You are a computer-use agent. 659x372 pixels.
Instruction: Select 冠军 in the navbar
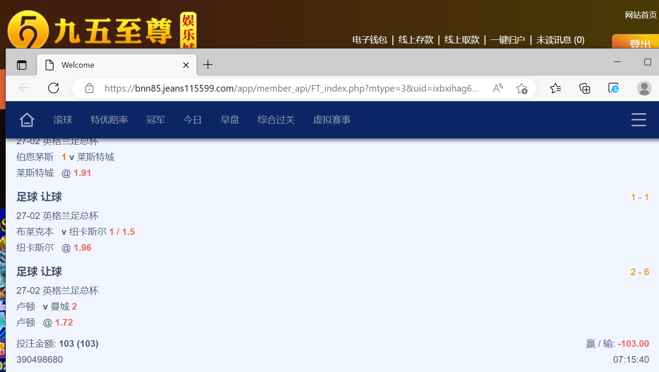156,120
